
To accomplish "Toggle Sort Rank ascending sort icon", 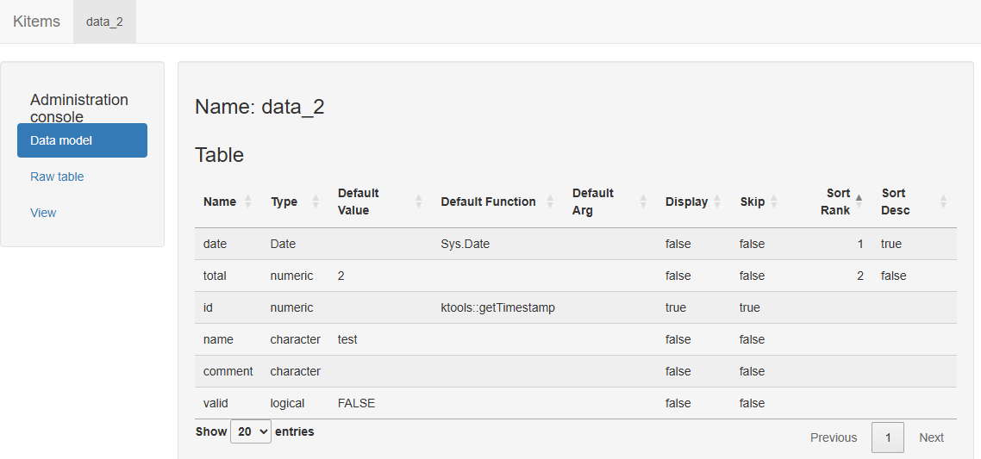I will coord(859,202).
